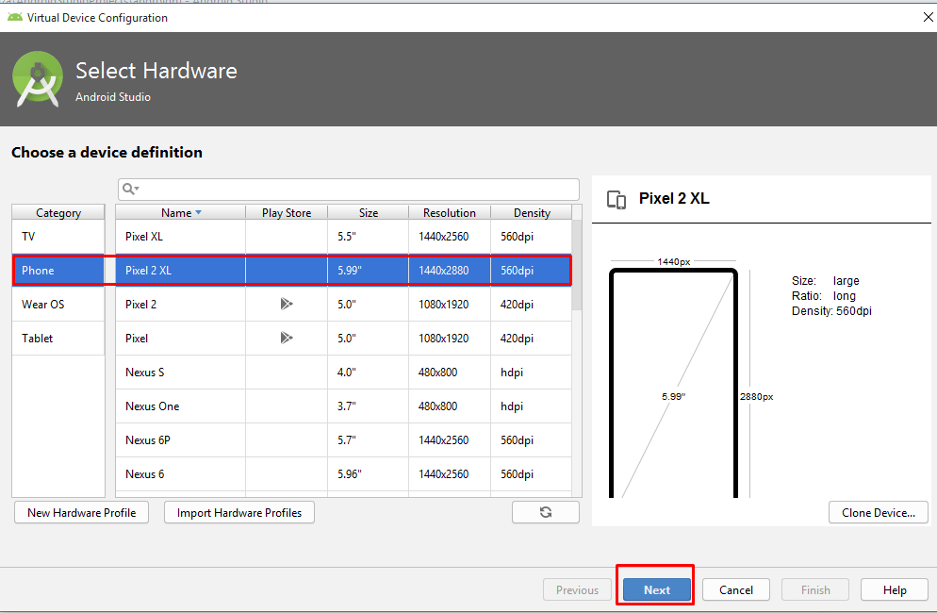Click Clone Device button

click(878, 513)
